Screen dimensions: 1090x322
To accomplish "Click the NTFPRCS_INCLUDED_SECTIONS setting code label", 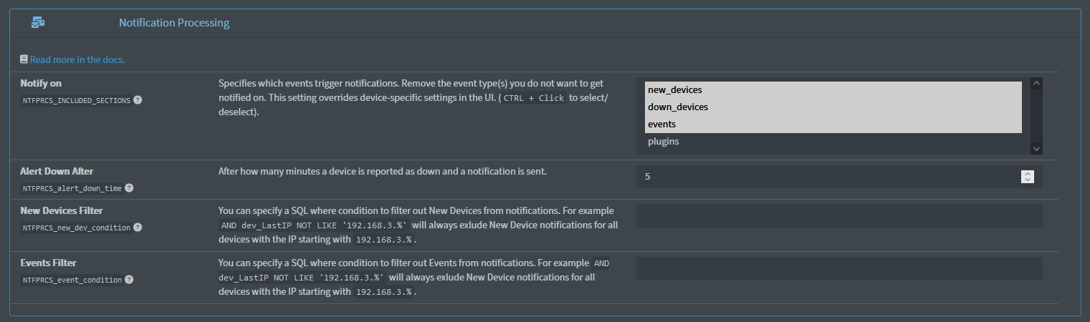I will coord(76,101).
